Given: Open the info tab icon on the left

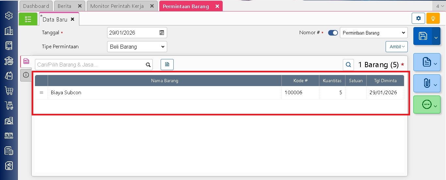Looking at the screenshot, I should pos(26,75).
